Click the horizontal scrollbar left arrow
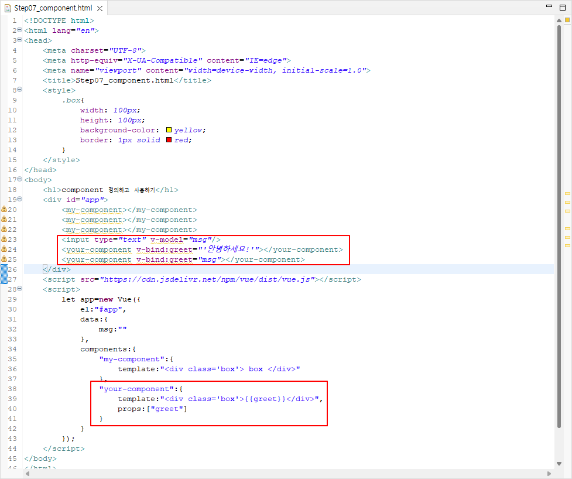 28,474
